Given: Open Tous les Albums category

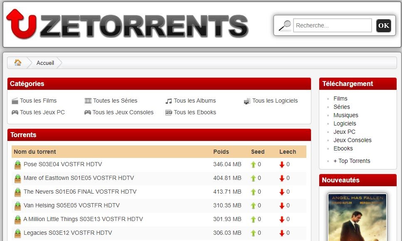Looking at the screenshot, I should pos(195,101).
